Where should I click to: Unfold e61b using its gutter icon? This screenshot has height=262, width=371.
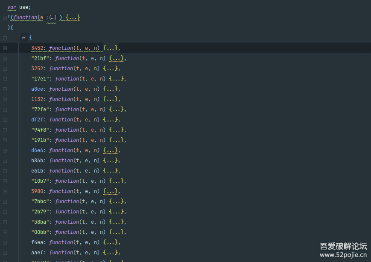[x=5, y=171]
